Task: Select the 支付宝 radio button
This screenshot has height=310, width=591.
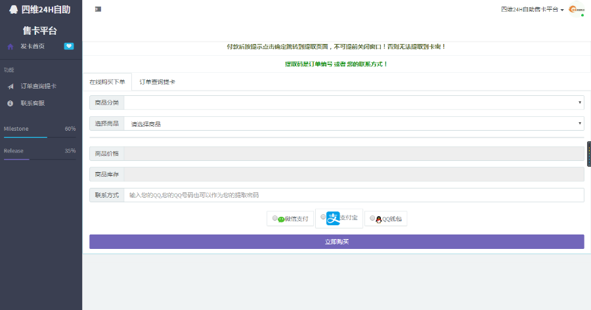Action: (x=323, y=217)
